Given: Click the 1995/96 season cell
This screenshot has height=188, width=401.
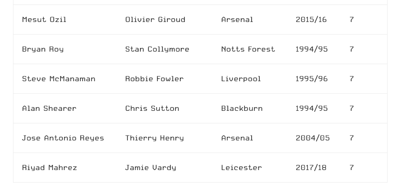Looking at the screenshot, I should click(x=311, y=79).
